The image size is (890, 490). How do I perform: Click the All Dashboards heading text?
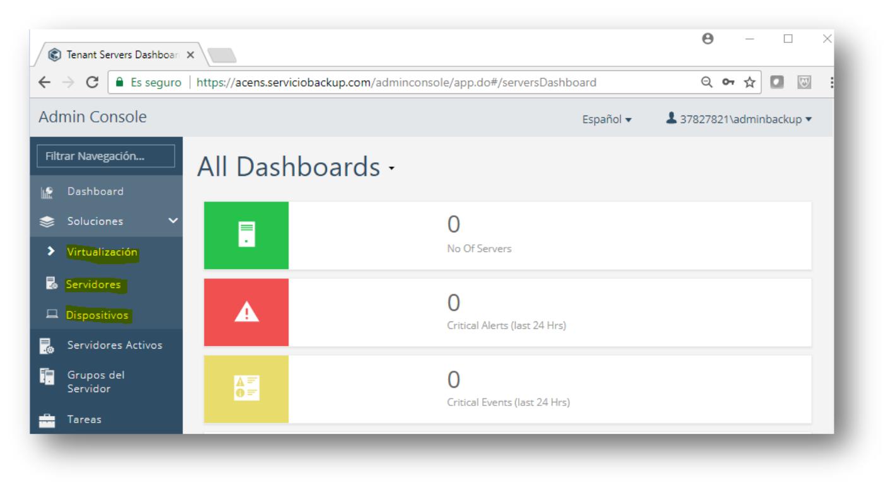288,167
